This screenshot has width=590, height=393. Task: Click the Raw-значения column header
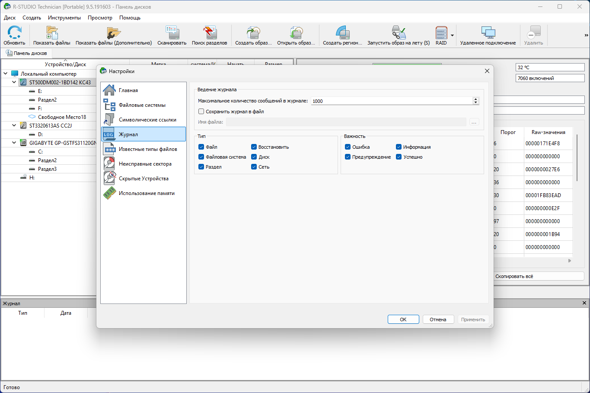pos(548,132)
